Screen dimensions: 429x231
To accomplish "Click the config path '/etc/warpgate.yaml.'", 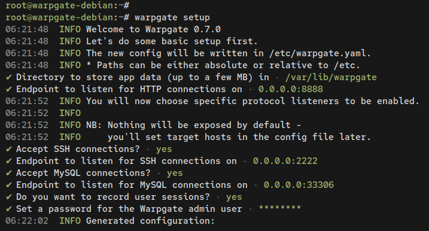I will click(x=320, y=53).
